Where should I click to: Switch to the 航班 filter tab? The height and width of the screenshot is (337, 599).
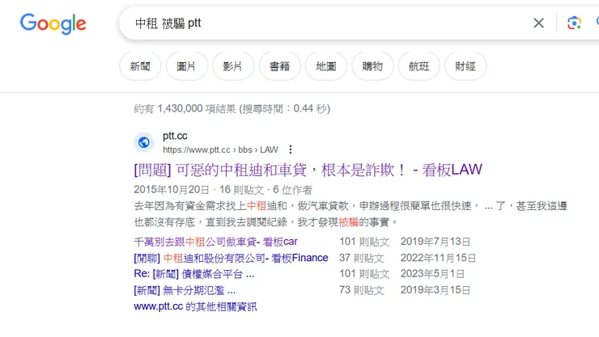click(x=418, y=66)
